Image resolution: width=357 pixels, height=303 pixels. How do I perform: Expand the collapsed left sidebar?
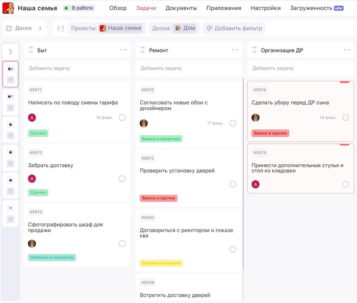(10, 52)
